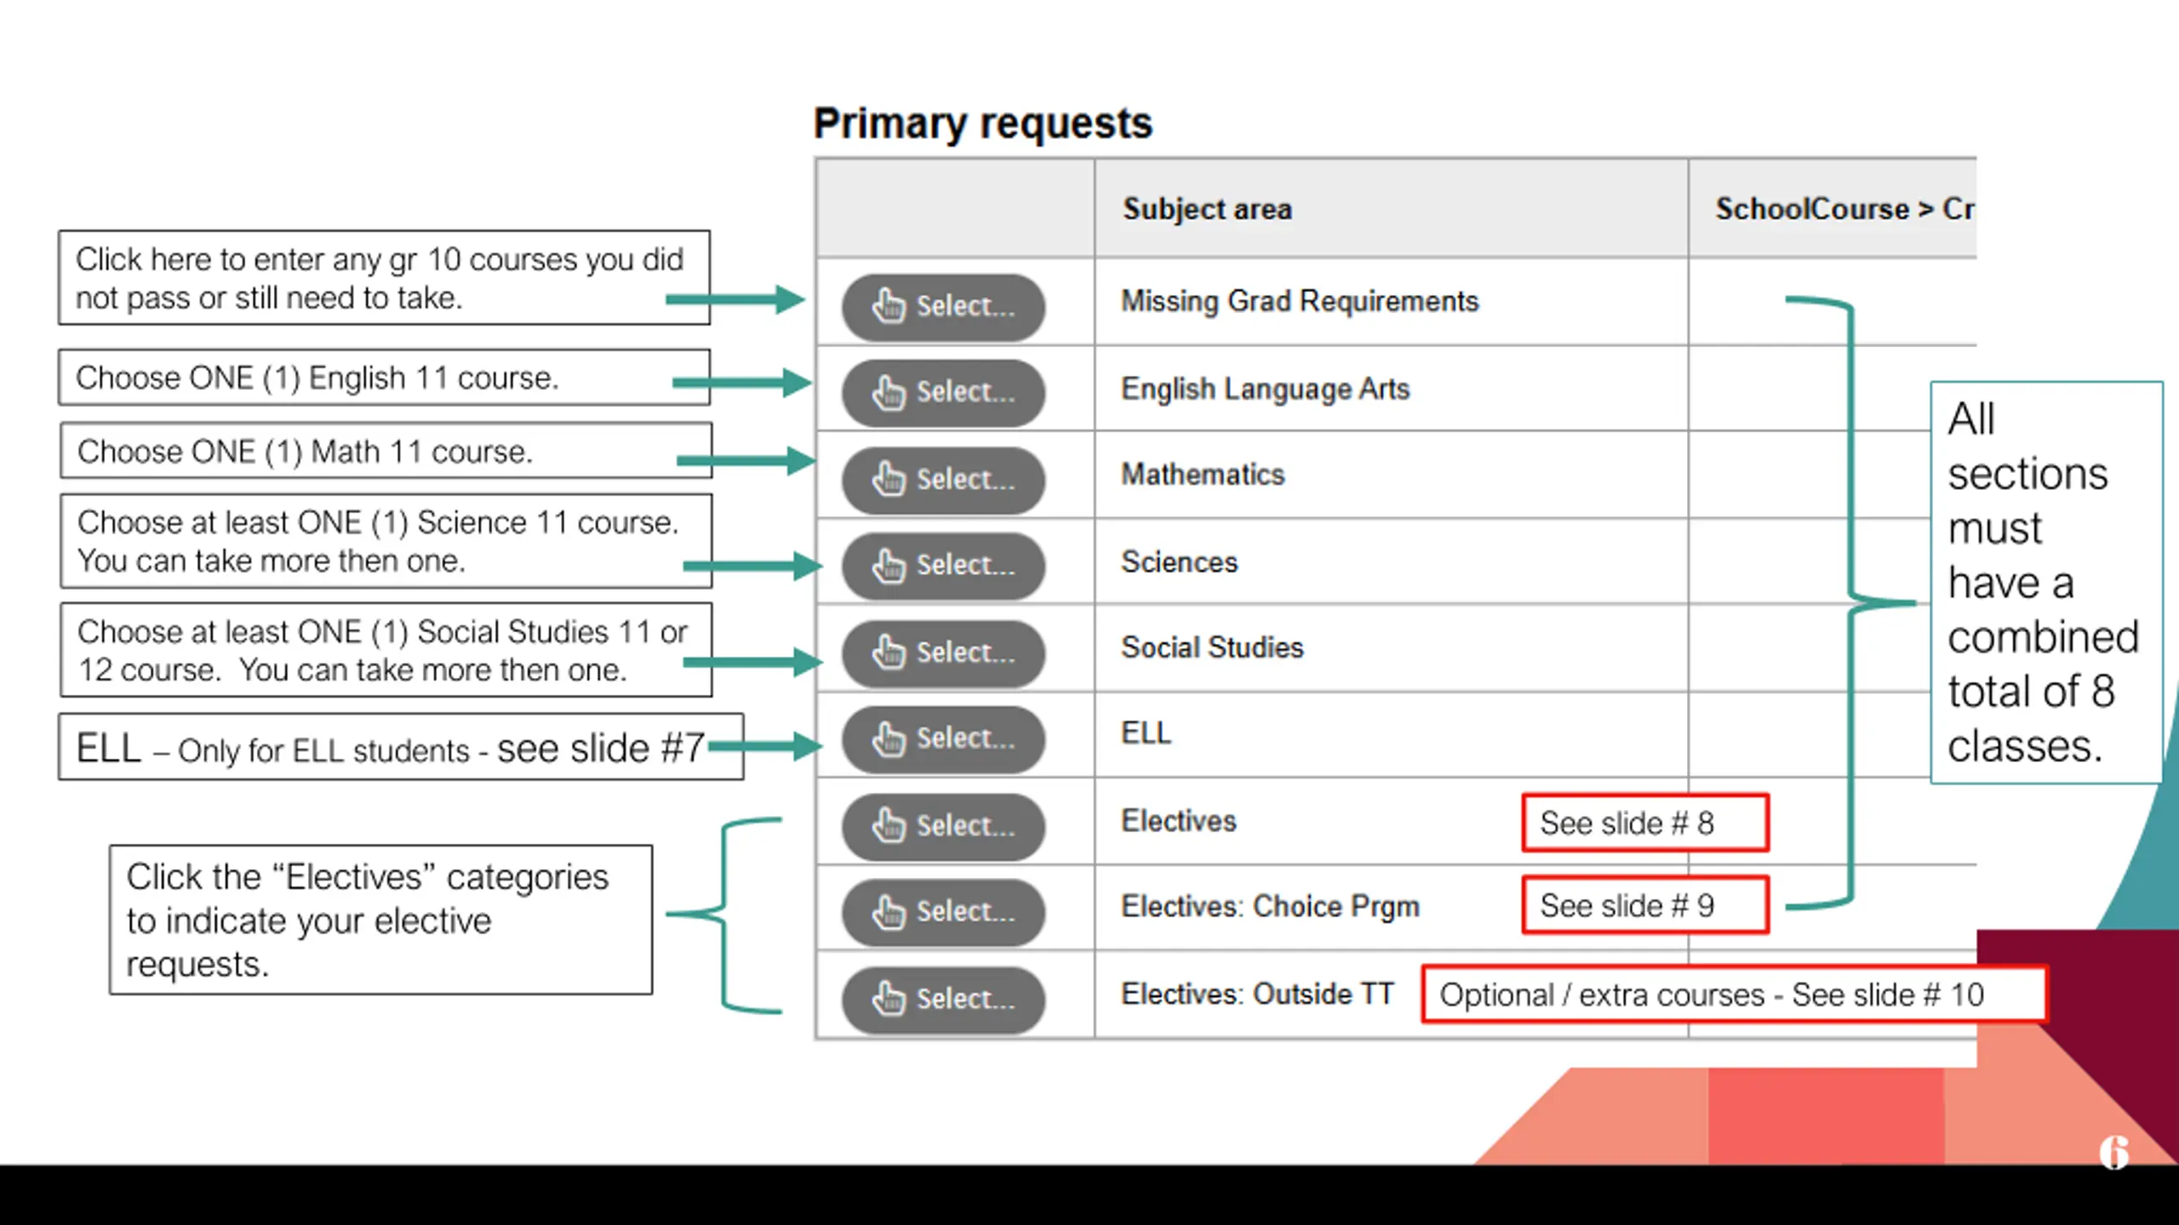This screenshot has width=2179, height=1225.
Task: Click Select button for Electives: Choice Prgm
Action: [943, 911]
